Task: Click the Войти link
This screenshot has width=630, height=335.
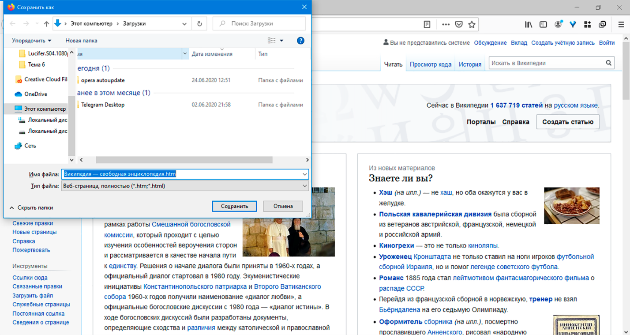Action: [x=607, y=43]
